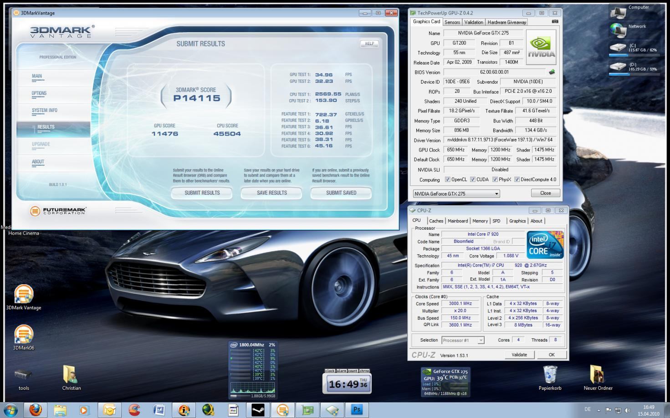Close GPU-Z with the Close button
The width and height of the screenshot is (670, 418).
point(546,193)
